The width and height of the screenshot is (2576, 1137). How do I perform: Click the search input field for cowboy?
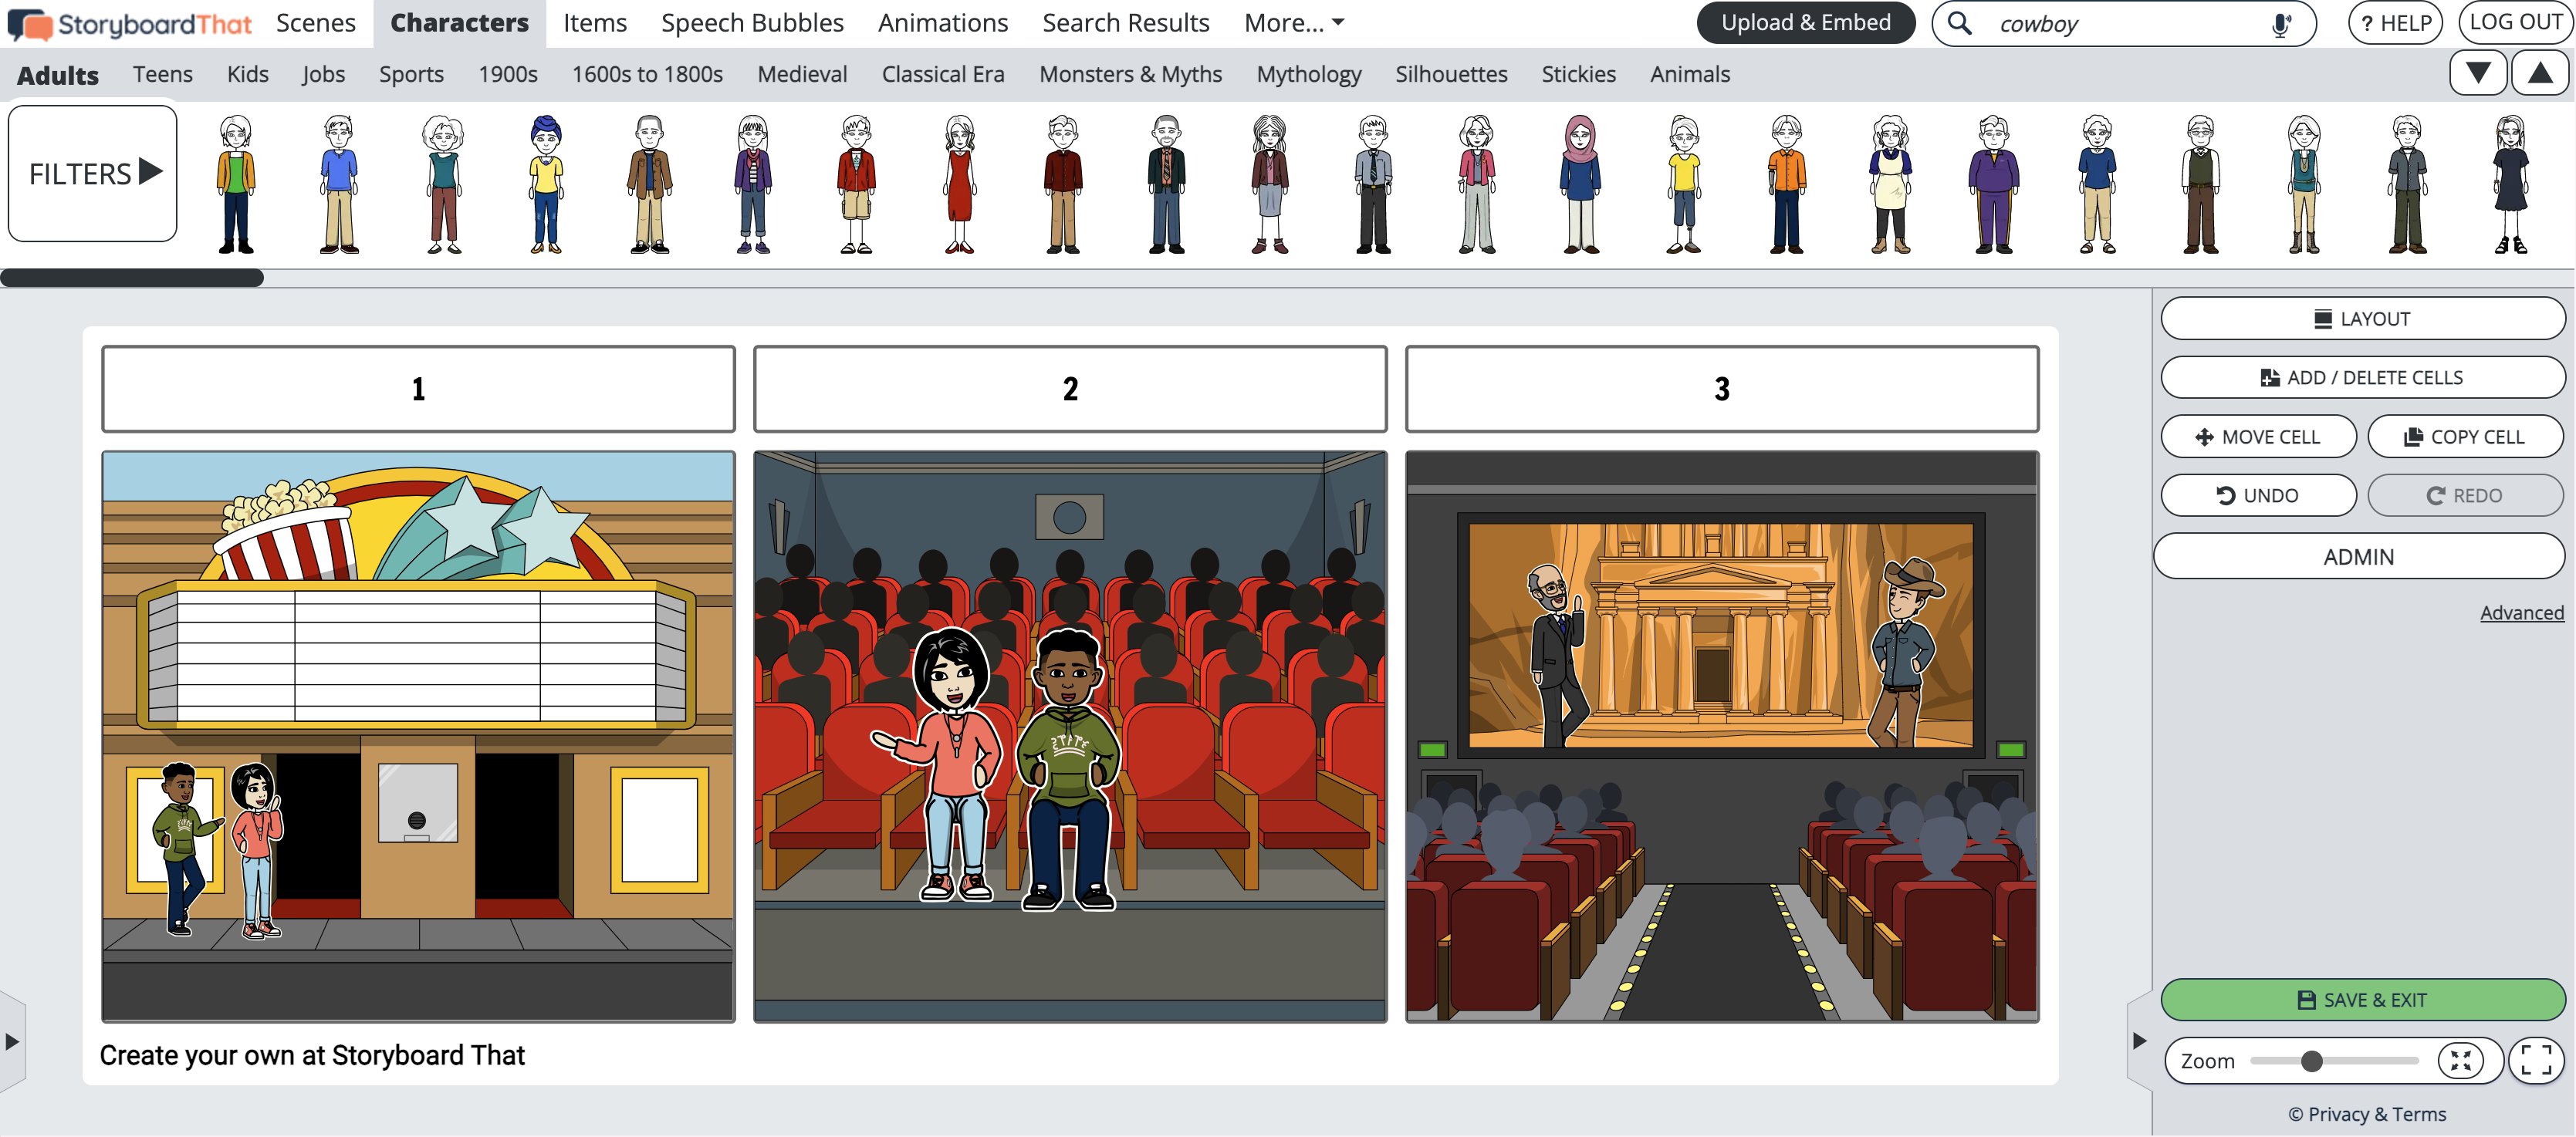2128,23
